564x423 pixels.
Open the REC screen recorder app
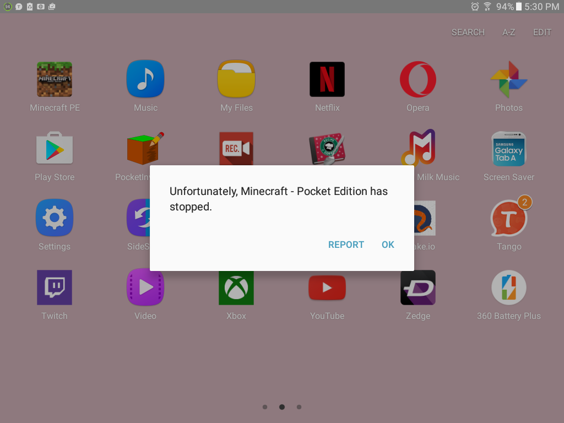pyautogui.click(x=236, y=149)
